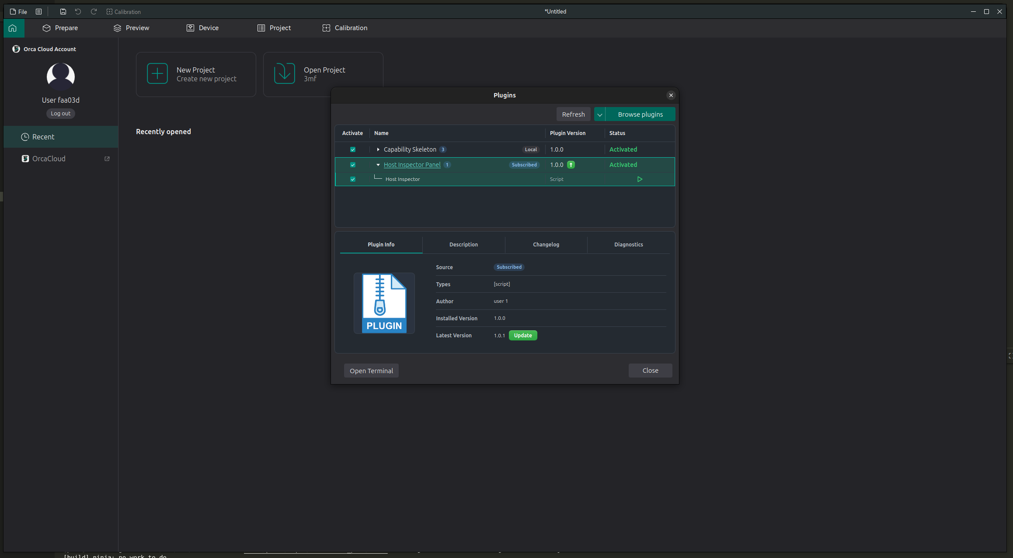
Task: Click the Activated status for Capability Skeleton
Action: [x=623, y=149]
